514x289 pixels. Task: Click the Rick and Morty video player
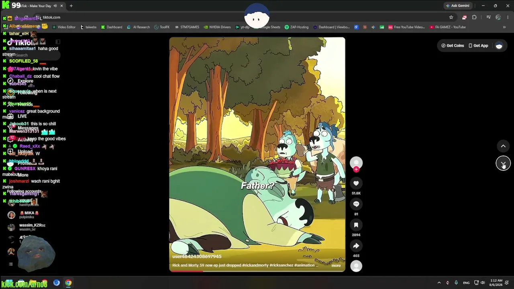pos(257,155)
